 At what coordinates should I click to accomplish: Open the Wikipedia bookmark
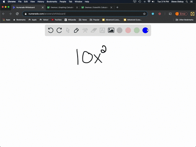coord(70,20)
